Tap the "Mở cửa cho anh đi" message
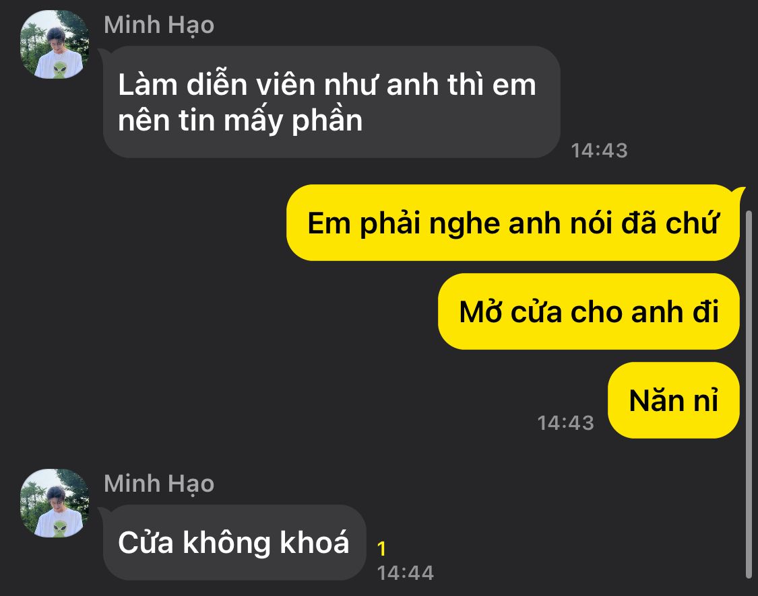Image resolution: width=758 pixels, height=596 pixels. [x=589, y=311]
